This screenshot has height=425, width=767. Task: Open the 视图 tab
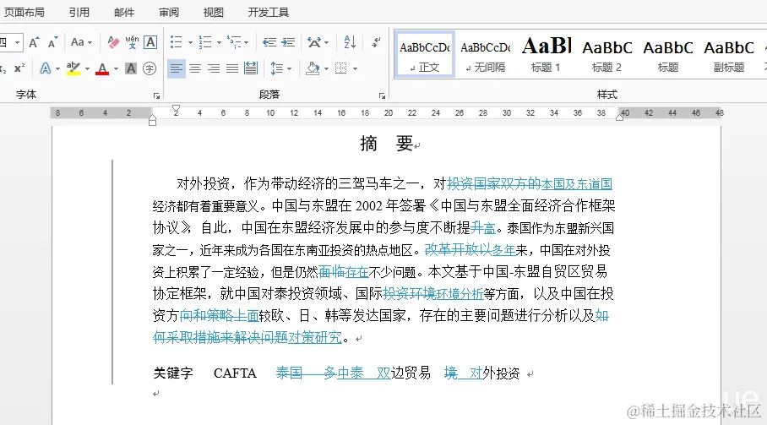[213, 12]
